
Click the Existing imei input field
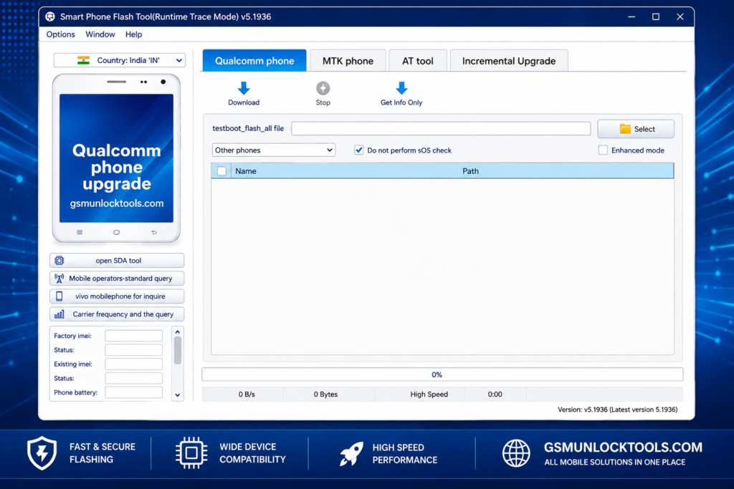[133, 364]
